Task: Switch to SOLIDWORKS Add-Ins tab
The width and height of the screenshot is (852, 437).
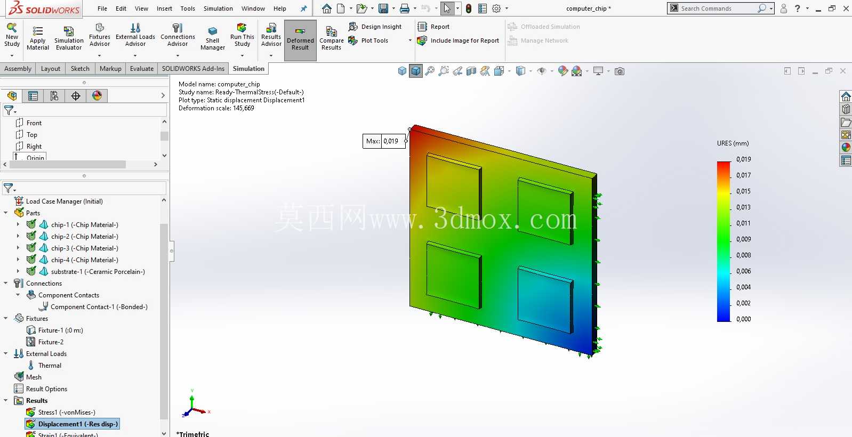Action: 193,69
